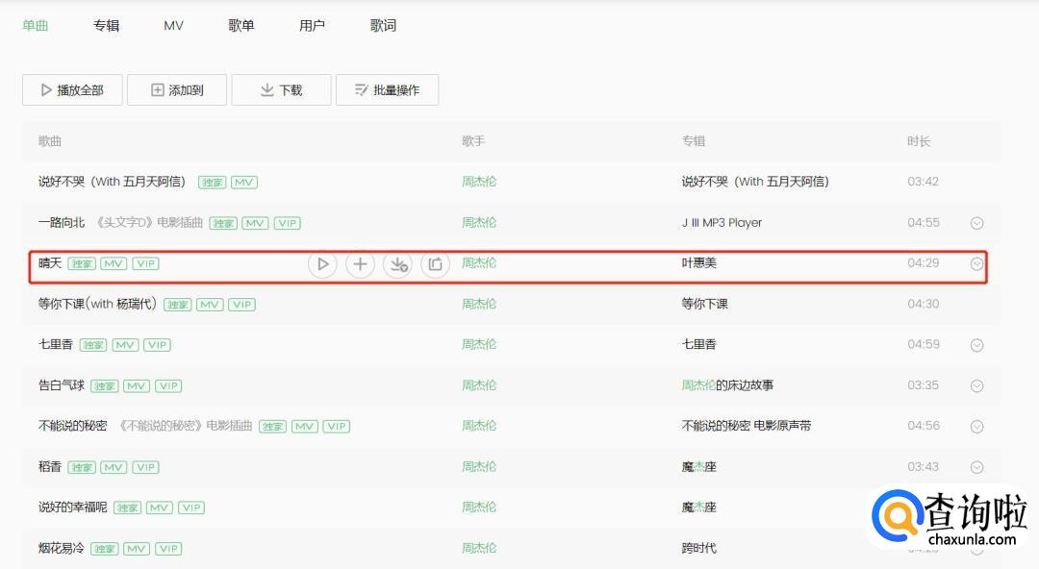Open artist 周杰伦 in the 稻香 row
Screen dimensions: 1039x569
479,467
